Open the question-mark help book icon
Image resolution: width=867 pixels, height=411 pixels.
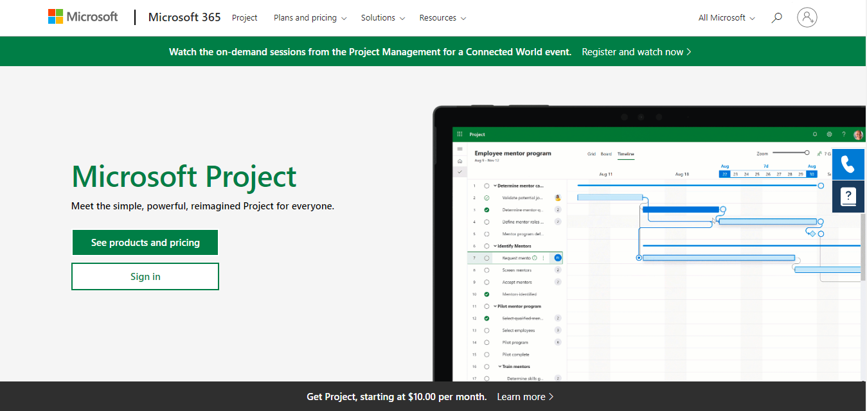[x=848, y=197]
